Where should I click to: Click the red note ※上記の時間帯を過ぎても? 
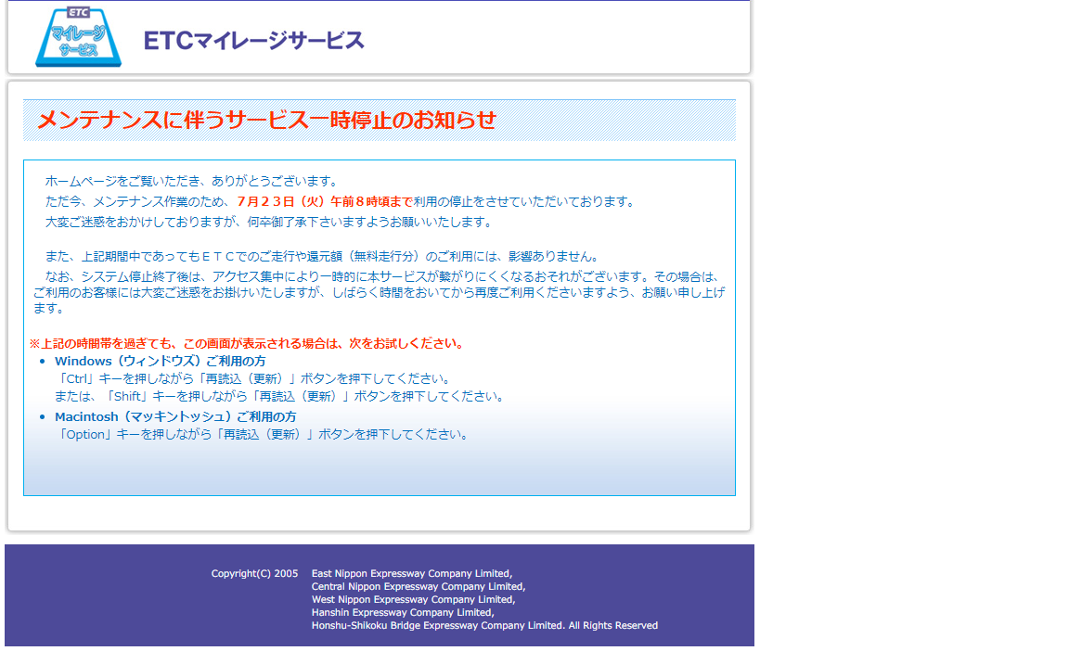tap(247, 344)
